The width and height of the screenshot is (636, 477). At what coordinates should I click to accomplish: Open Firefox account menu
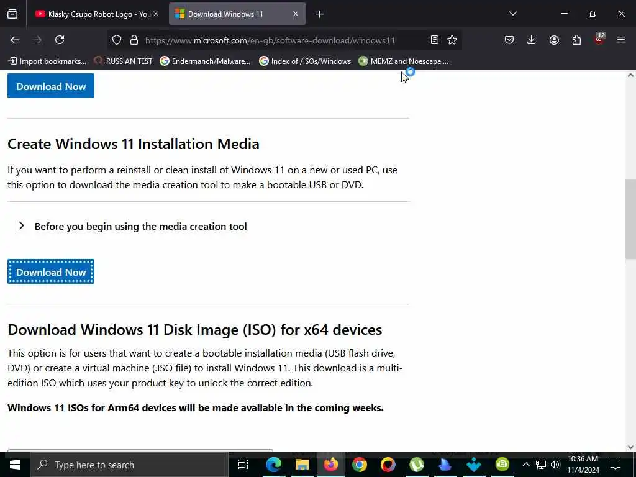pyautogui.click(x=554, y=40)
